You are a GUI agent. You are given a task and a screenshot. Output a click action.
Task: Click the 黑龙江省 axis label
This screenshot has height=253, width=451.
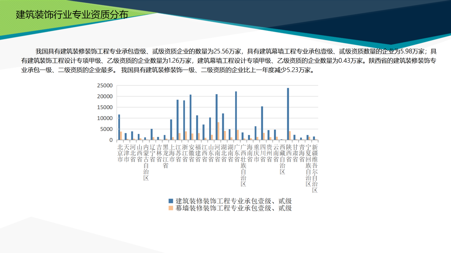165,156
